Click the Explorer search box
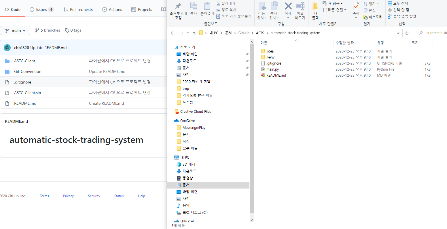The width and height of the screenshot is (447, 229). point(431,33)
